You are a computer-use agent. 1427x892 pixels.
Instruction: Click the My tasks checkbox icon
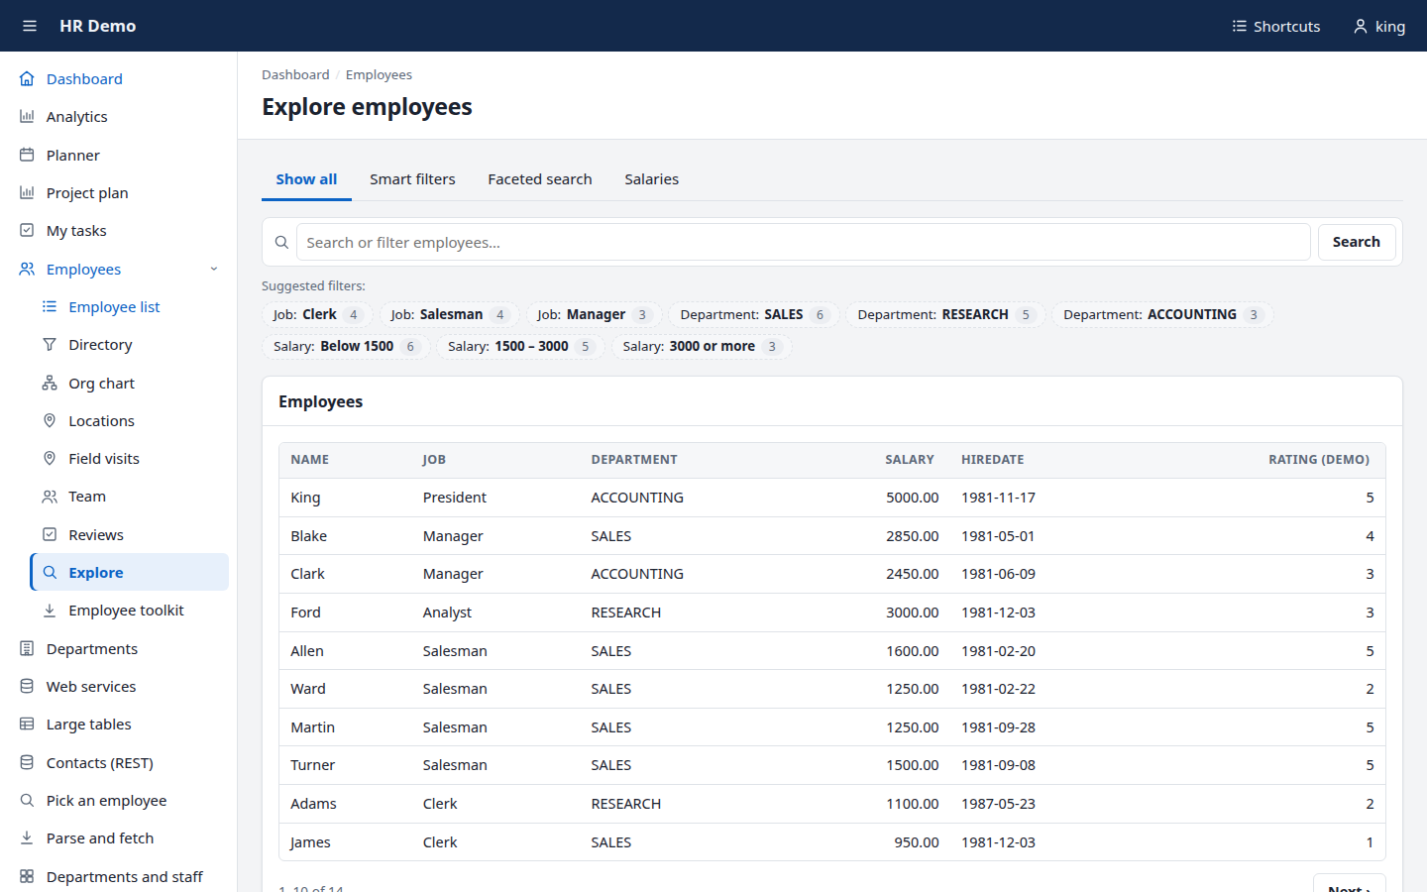pyautogui.click(x=27, y=230)
